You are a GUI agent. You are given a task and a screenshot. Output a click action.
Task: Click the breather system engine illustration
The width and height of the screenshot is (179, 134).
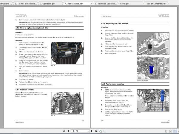[67, 103]
